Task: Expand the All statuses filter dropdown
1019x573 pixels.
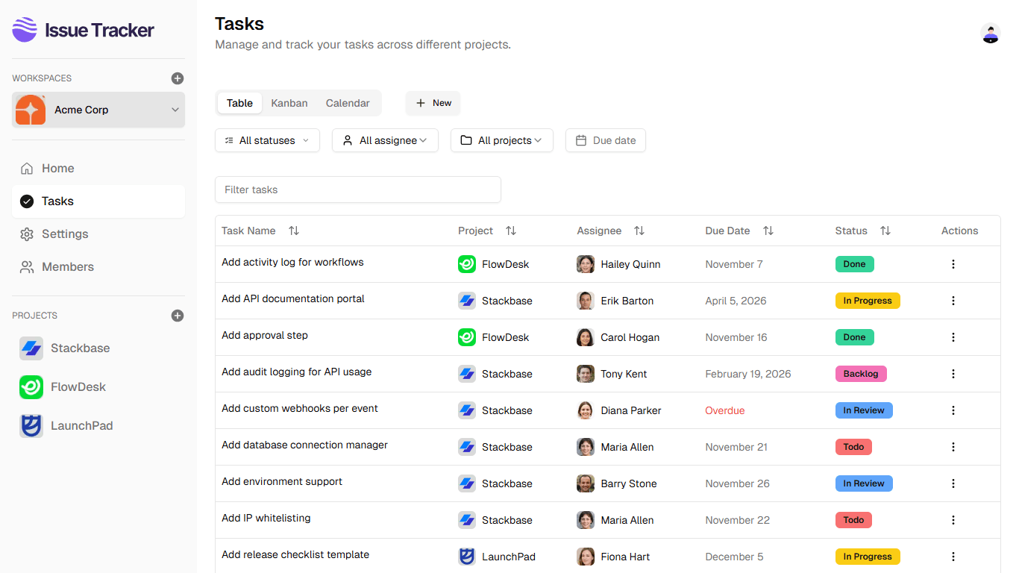Action: (x=267, y=140)
